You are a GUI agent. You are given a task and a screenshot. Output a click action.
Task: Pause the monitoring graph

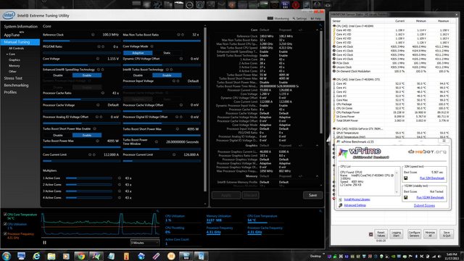[x=45, y=242]
